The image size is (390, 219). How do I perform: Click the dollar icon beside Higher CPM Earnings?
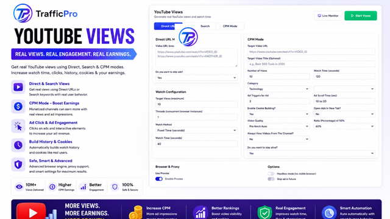[52, 187]
